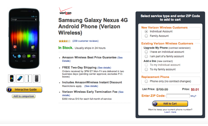Select add a line "To my family account"
Image resolution: width=208 pixels, height=126 pixels.
[147, 69]
